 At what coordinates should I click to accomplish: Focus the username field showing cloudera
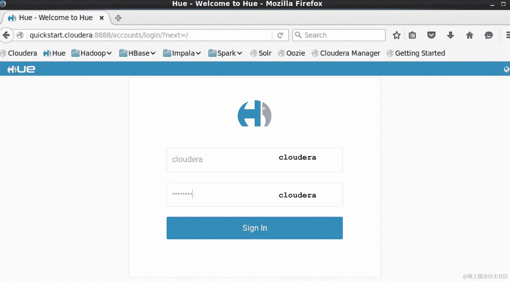tap(255, 160)
